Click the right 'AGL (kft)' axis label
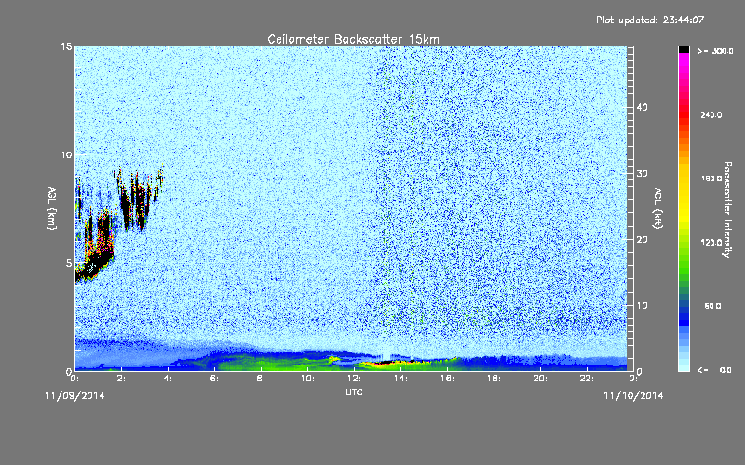 [x=657, y=207]
